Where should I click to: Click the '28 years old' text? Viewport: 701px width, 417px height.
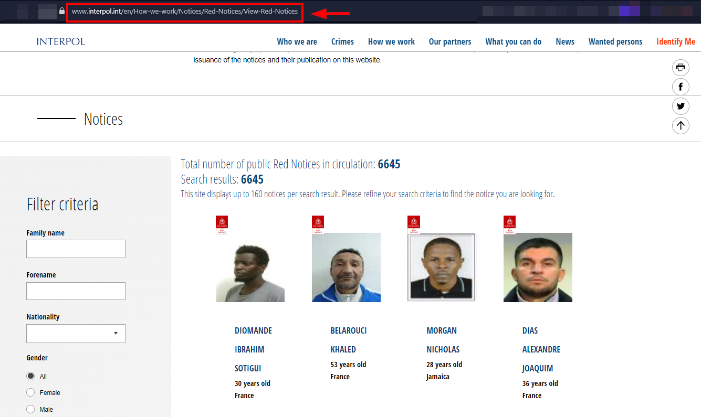click(444, 365)
